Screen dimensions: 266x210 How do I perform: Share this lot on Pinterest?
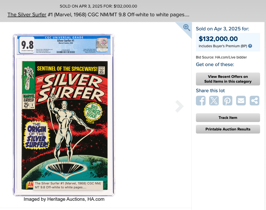pos(227,101)
